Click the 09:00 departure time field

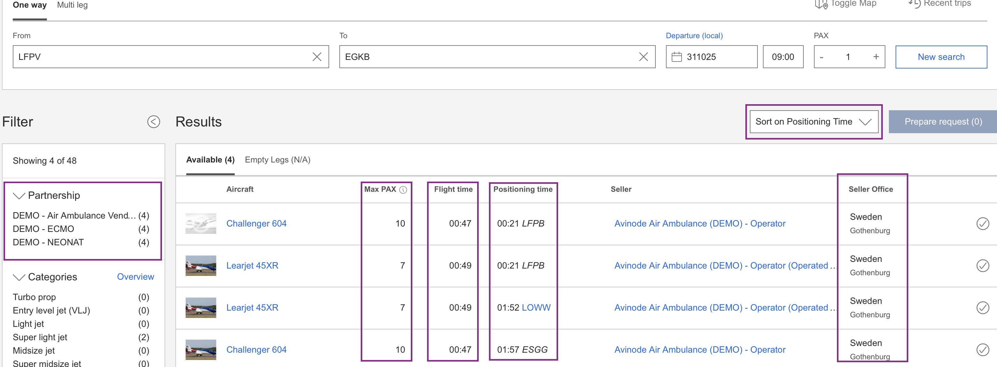point(783,57)
